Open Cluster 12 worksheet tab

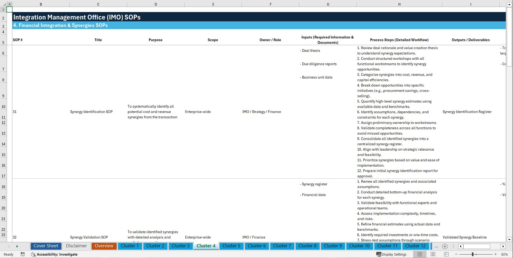coord(416,246)
